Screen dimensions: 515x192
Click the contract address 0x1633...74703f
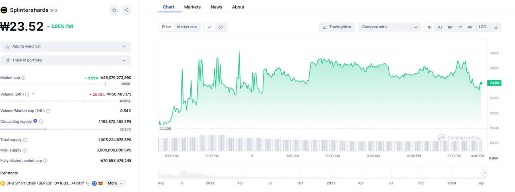pyautogui.click(x=69, y=183)
